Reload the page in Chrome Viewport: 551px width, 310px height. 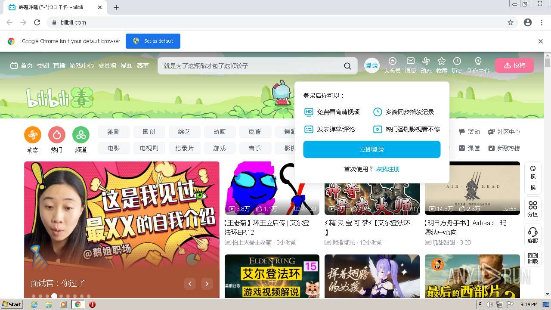pyautogui.click(x=37, y=22)
